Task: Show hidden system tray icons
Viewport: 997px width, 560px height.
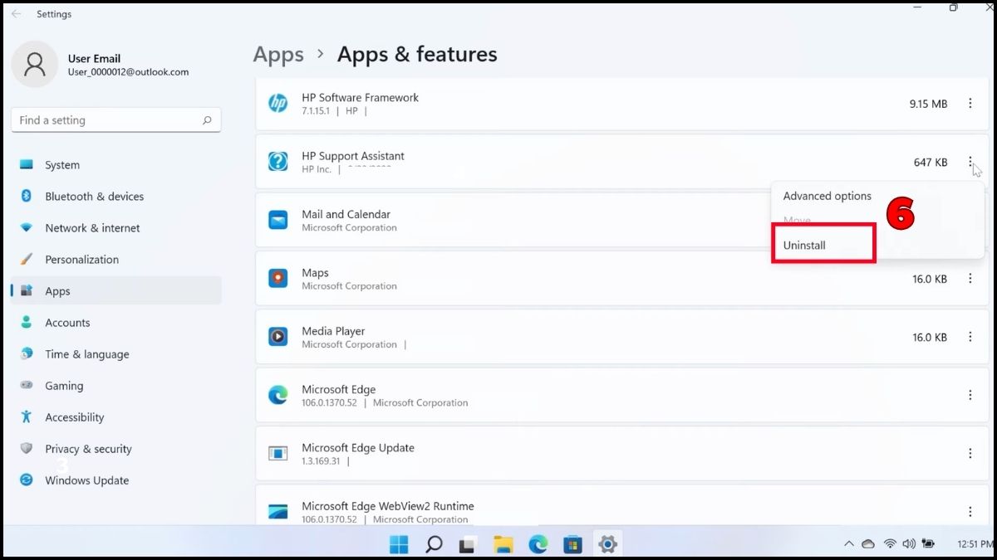Action: point(848,544)
